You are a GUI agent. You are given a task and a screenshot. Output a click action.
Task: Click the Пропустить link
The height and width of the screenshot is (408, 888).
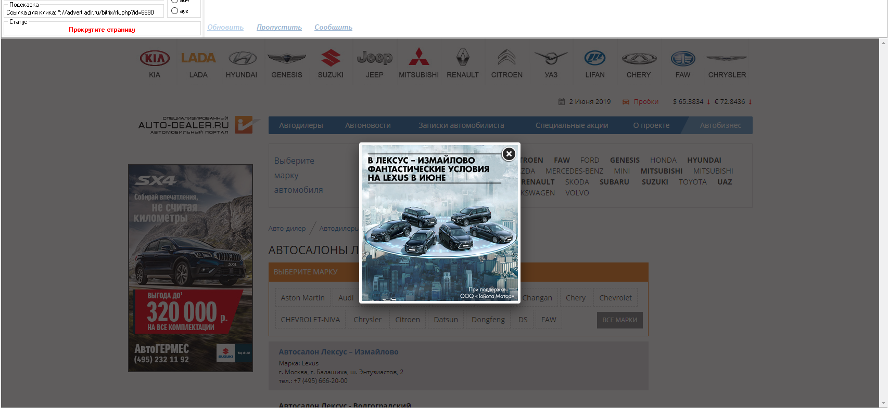click(x=279, y=27)
